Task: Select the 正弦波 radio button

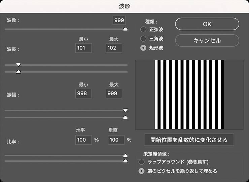Action: 143,30
